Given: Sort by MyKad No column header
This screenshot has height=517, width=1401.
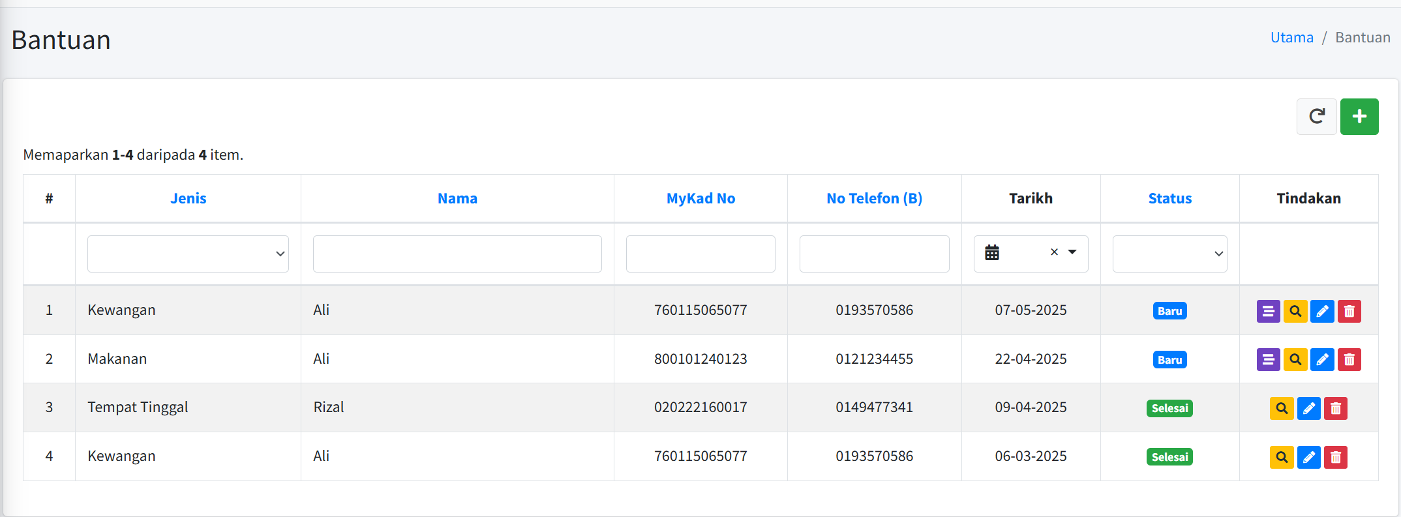Looking at the screenshot, I should (700, 198).
